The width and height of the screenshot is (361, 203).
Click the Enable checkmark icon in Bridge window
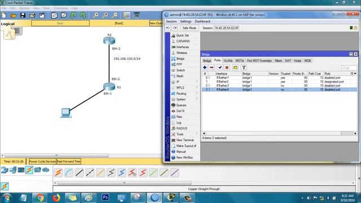[x=220, y=68]
